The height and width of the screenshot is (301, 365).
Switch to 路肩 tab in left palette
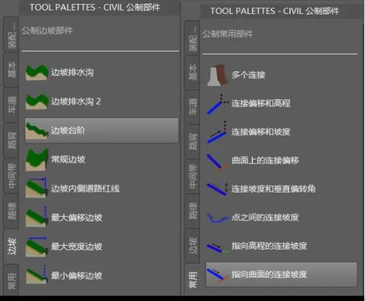click(11, 140)
